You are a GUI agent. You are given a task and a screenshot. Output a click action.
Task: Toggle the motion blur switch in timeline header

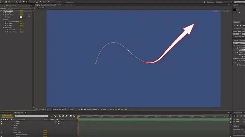(67, 116)
